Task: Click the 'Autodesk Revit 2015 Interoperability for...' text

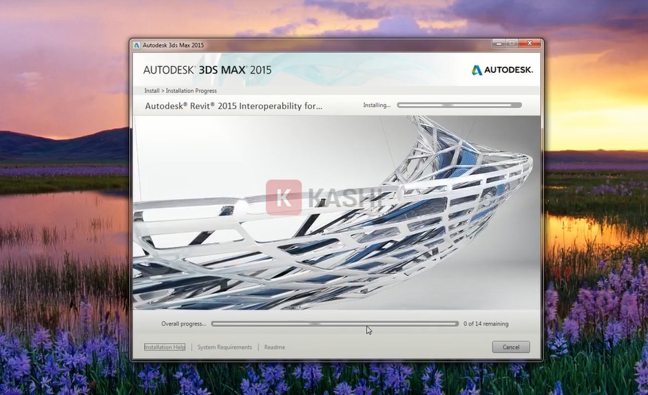Action: (233, 106)
